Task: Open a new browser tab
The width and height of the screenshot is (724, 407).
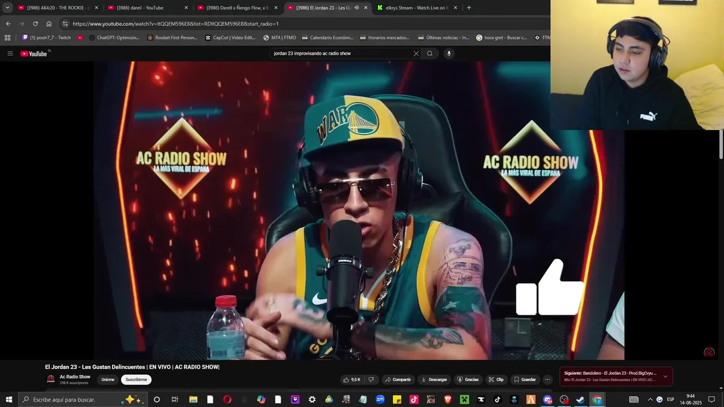Action: point(469,8)
